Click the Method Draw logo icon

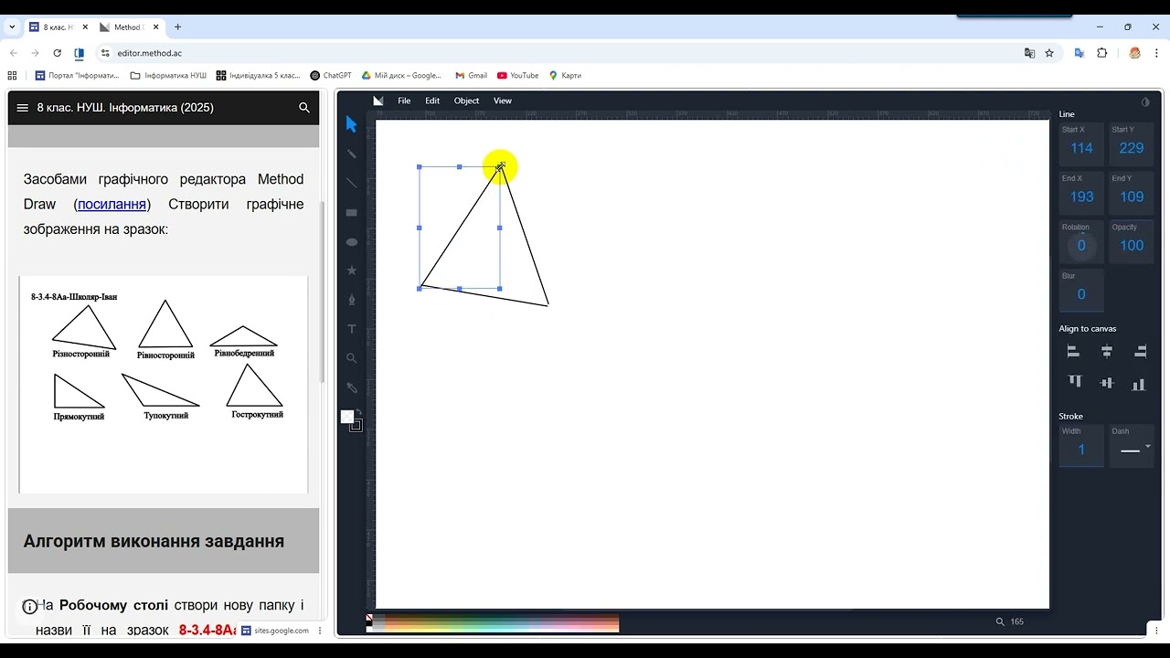[x=378, y=101]
